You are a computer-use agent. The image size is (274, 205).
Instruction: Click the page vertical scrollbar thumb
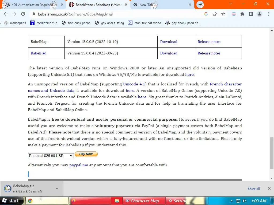click(x=272, y=153)
